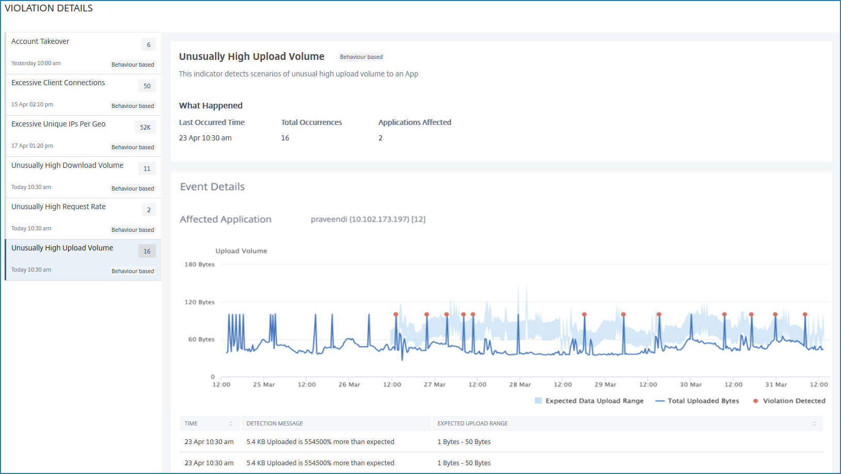The width and height of the screenshot is (841, 474).
Task: Open Unusually High Download Volume entry
Action: 83,178
